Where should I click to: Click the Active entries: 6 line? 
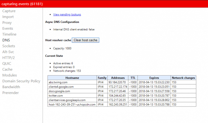pyautogui.click(x=63, y=63)
